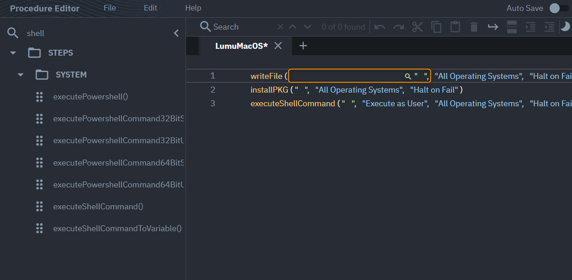Close the LumuMacOS tab
This screenshot has height=280, width=572.
tap(278, 46)
